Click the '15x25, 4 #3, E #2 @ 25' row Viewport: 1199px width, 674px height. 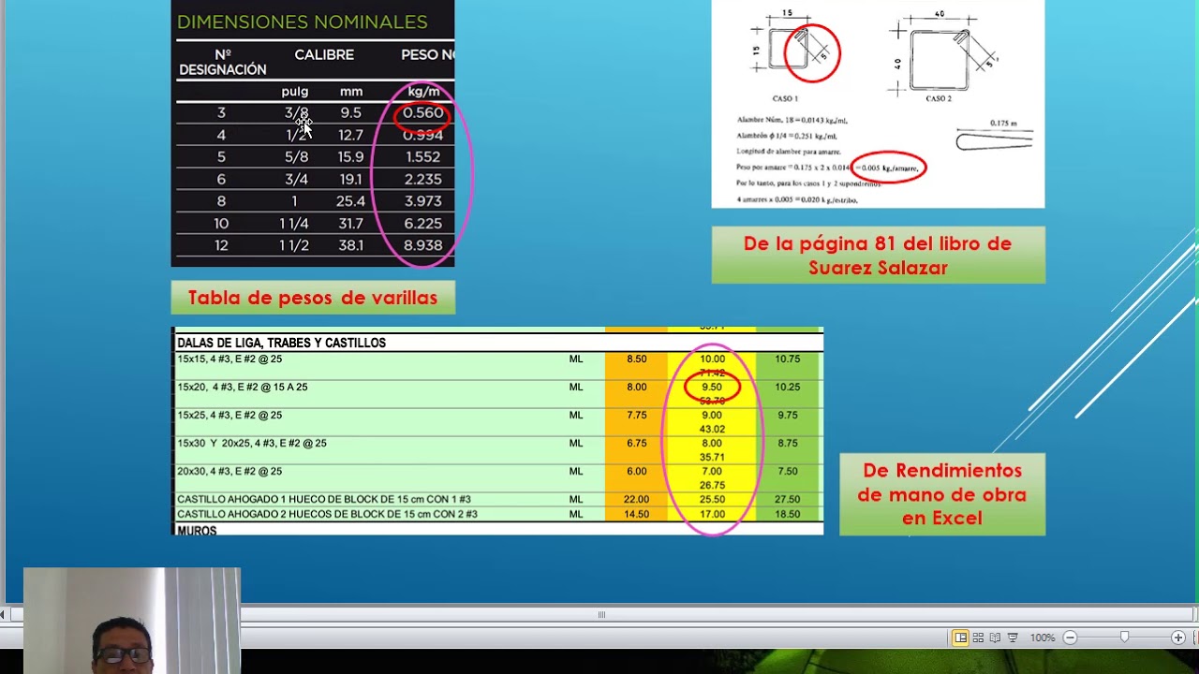point(229,415)
